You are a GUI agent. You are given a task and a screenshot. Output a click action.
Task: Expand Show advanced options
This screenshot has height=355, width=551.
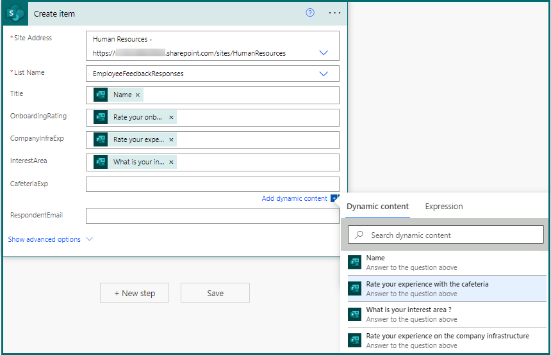tap(50, 239)
